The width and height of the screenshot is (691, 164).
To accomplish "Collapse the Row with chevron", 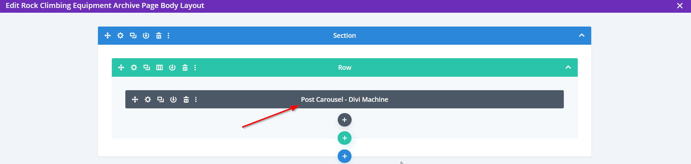I will pos(568,68).
